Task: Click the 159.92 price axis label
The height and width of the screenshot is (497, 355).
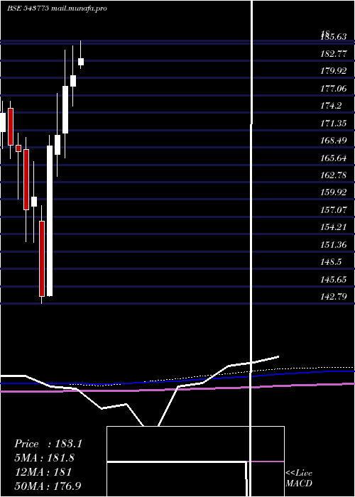Action: click(x=334, y=192)
